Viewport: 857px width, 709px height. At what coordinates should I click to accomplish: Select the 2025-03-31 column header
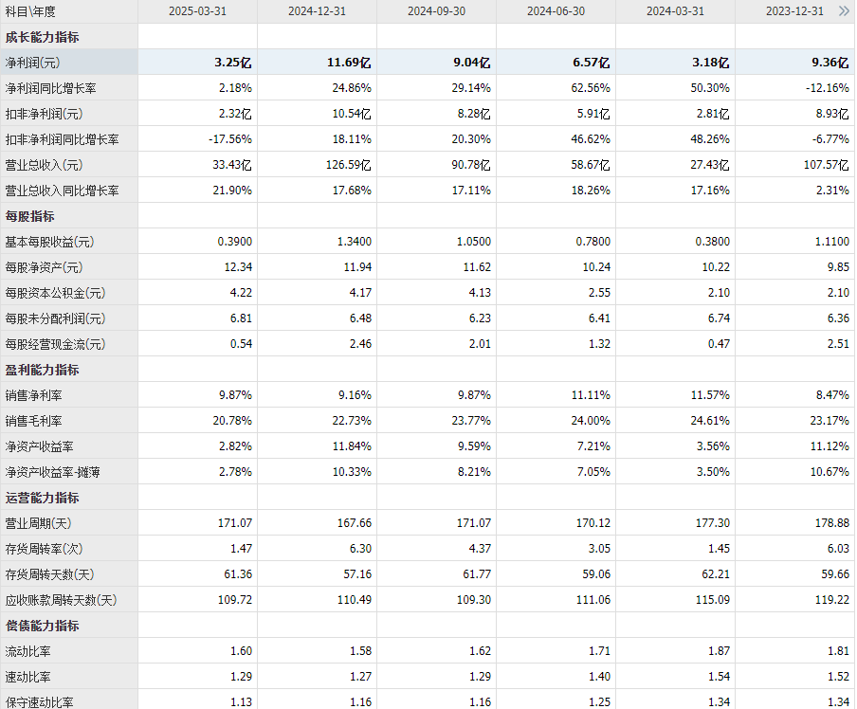click(x=197, y=11)
